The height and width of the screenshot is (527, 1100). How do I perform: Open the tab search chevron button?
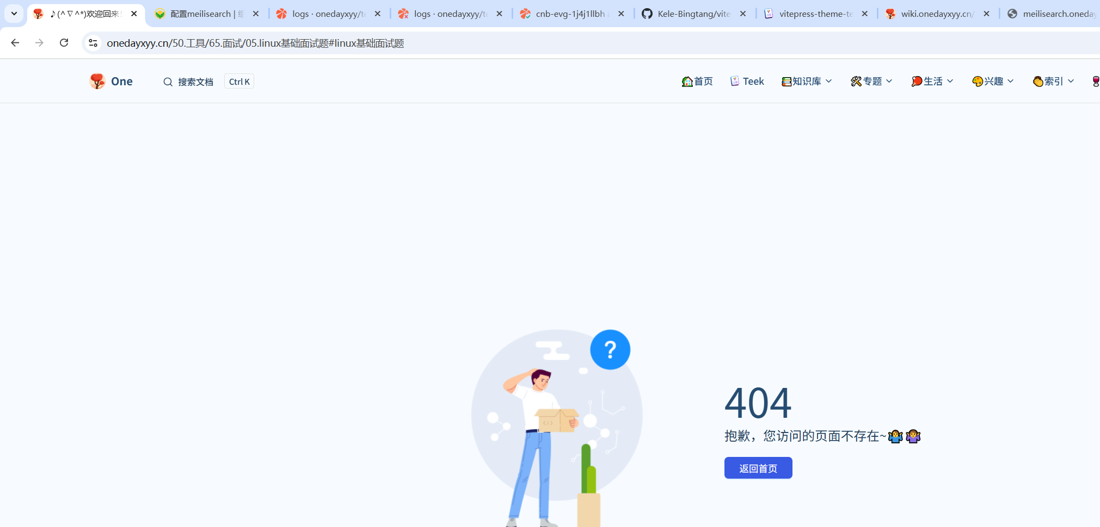14,14
